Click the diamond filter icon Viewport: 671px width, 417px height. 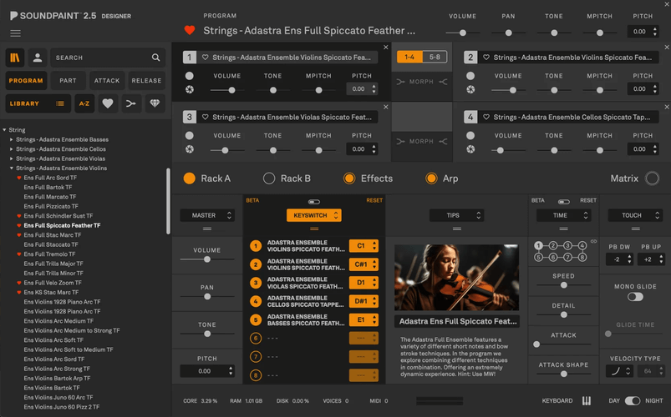point(155,103)
